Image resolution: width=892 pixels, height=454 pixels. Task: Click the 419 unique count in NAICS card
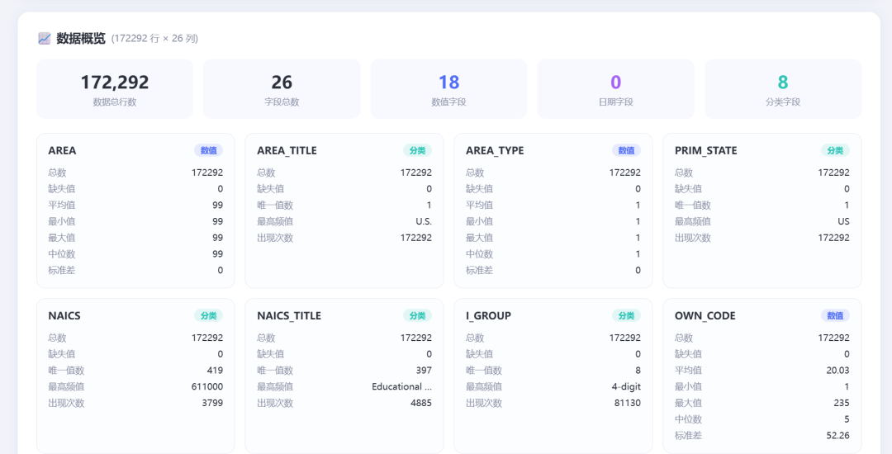click(215, 371)
